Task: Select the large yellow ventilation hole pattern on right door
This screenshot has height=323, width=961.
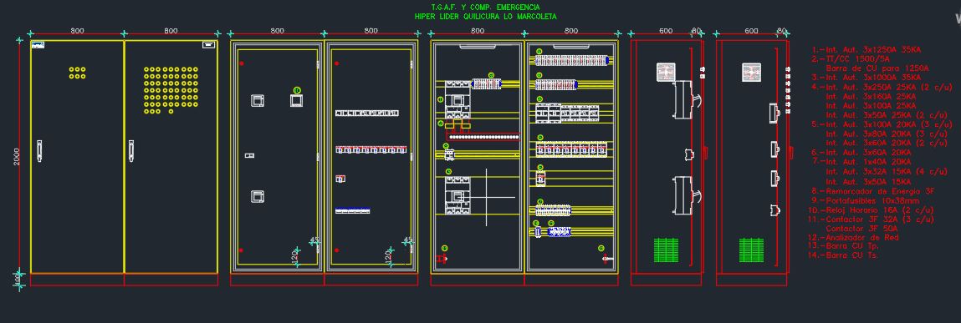Action: pyautogui.click(x=171, y=90)
